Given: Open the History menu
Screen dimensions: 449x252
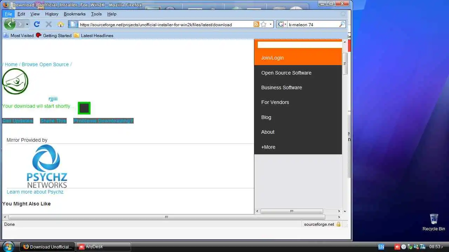Looking at the screenshot, I should coord(52,14).
